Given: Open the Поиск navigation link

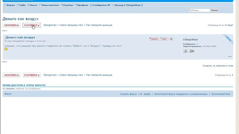Looking at the screenshot, I should 32,5.
